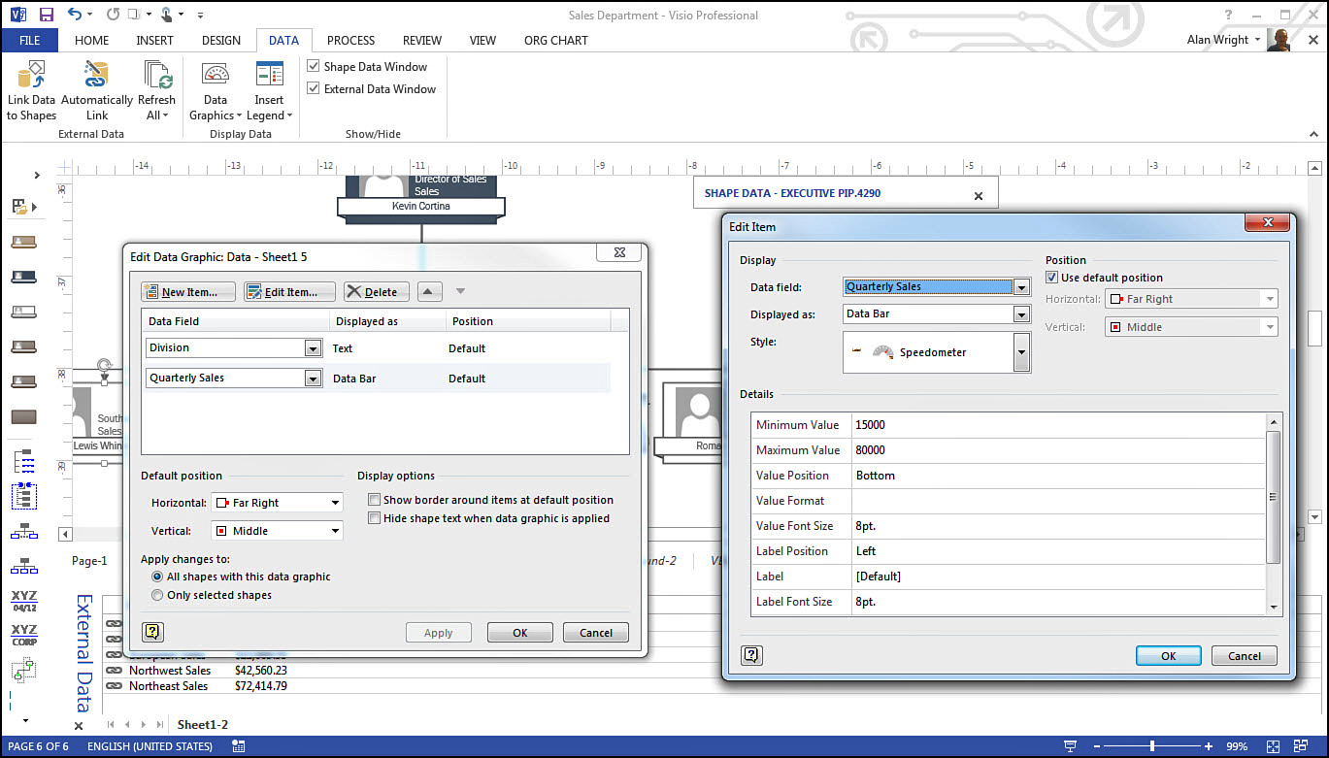
Task: Click the move-down arrow in Edit Data Graphic
Action: 460,291
